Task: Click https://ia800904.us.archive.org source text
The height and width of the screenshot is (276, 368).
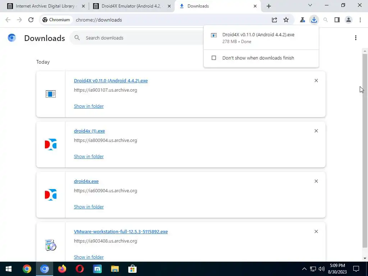Action: [x=105, y=141]
